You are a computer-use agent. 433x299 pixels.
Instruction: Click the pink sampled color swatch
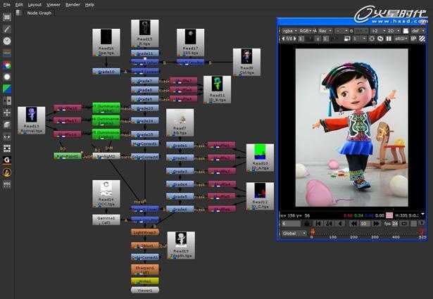389,215
